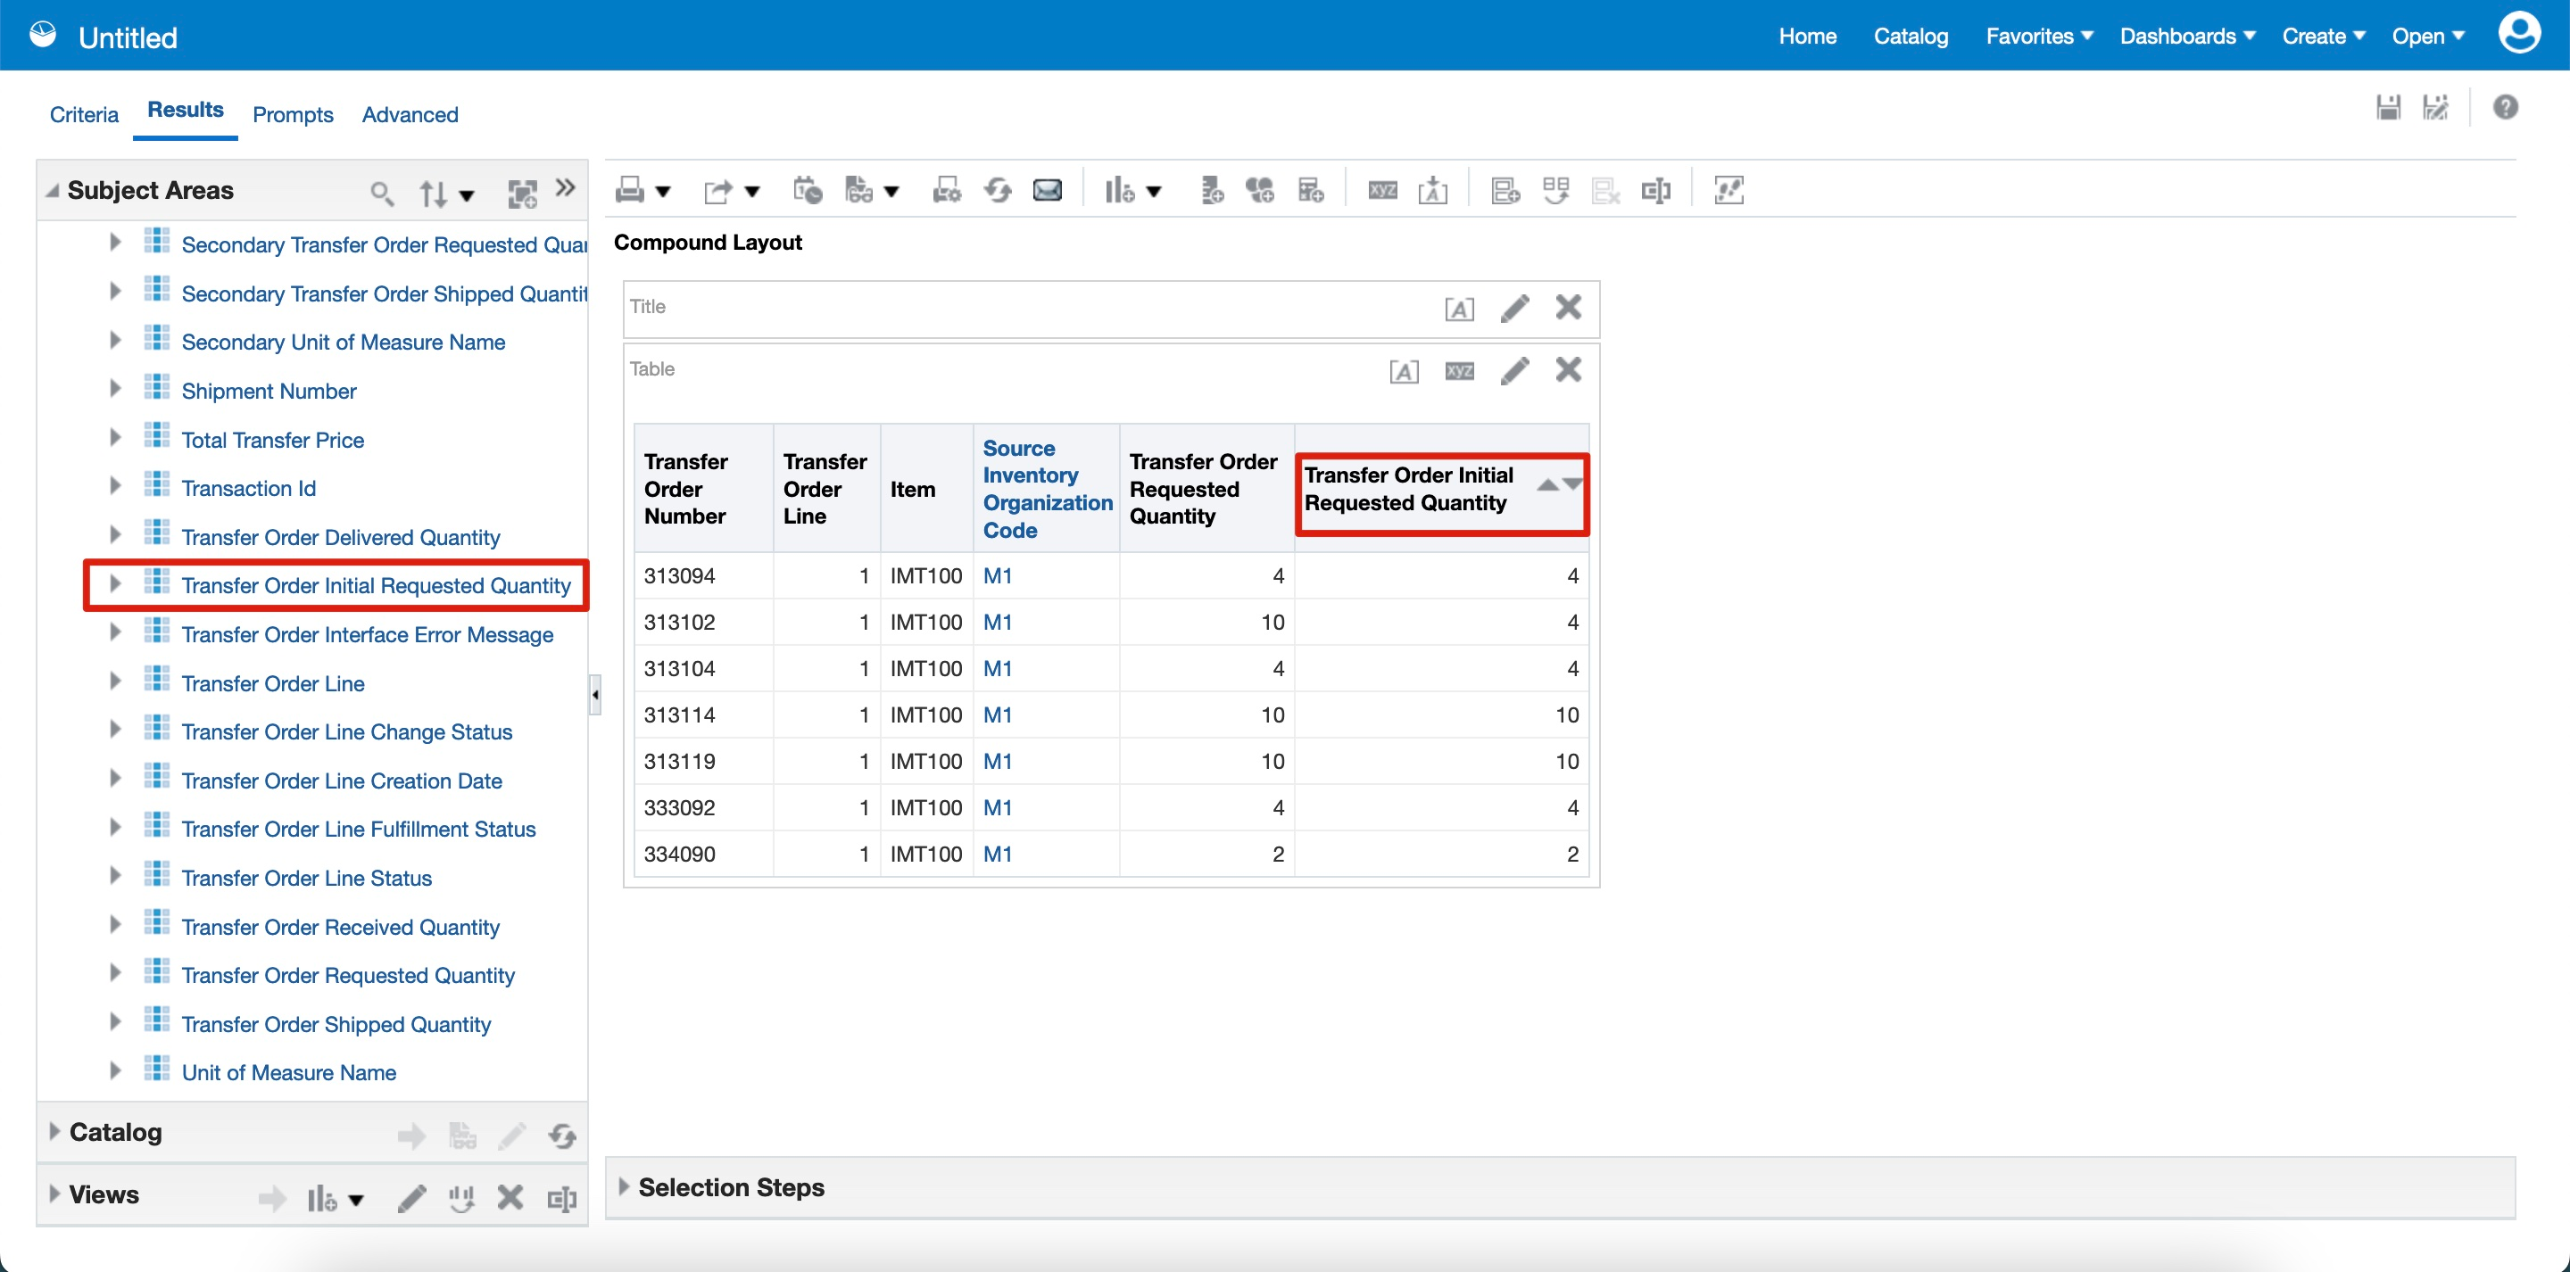Remove the Title view from the compound layout
2570x1272 pixels.
[x=1567, y=309]
